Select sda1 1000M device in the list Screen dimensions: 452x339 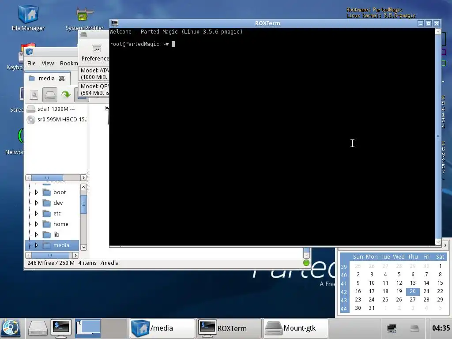coord(56,109)
